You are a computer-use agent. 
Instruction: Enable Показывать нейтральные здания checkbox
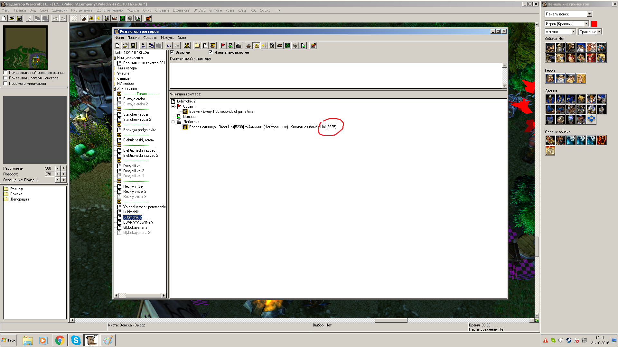point(5,73)
